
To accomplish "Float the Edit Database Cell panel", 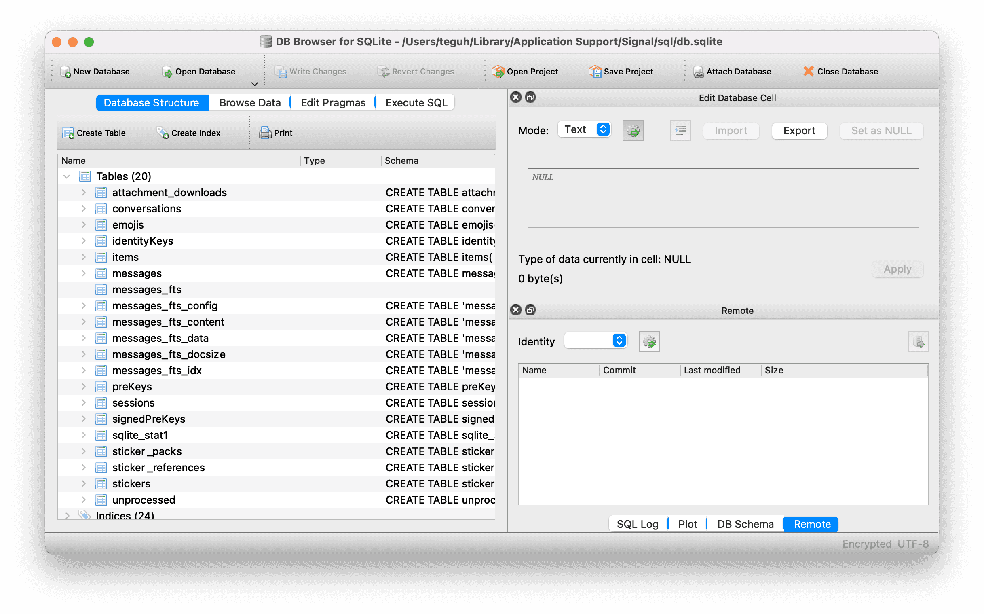I will [x=530, y=97].
